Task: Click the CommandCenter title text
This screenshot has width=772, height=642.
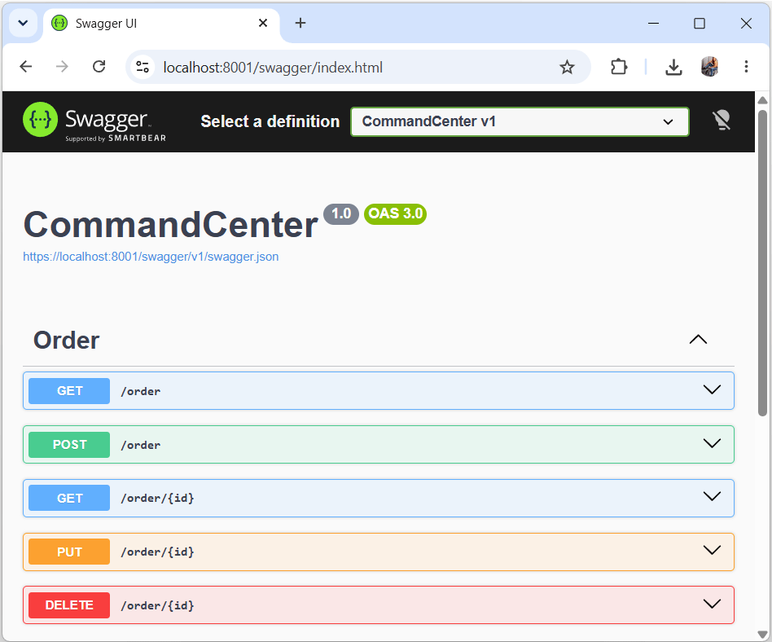Action: [x=170, y=225]
